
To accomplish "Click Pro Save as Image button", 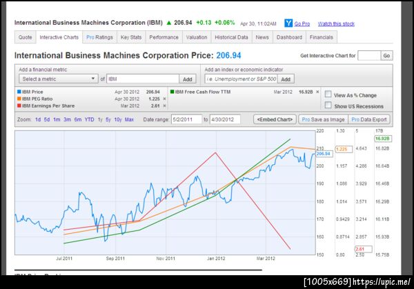I will (323, 119).
